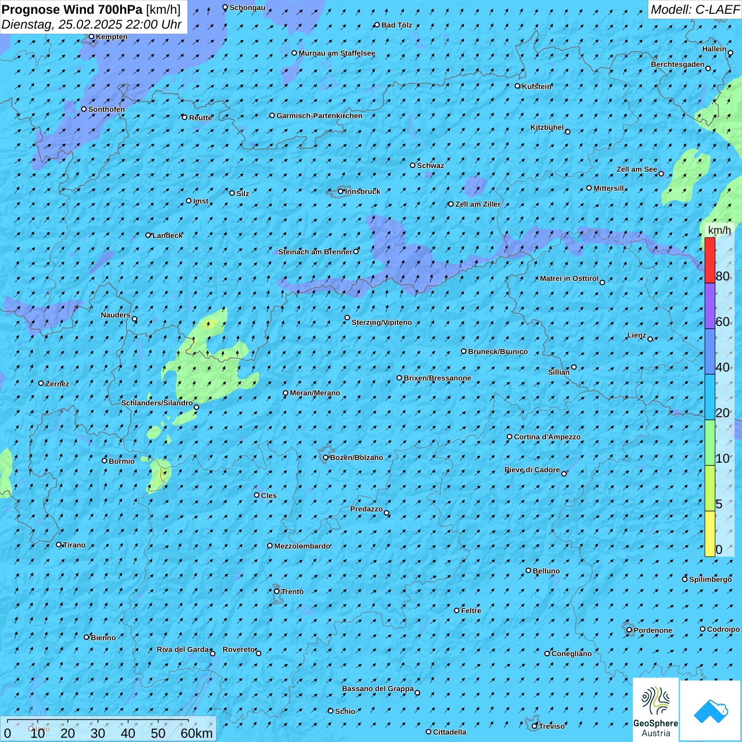Click the Kempten location dot

tap(92, 37)
